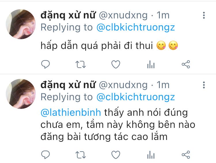This screenshot has height=163, width=216.
Task: Open @clbkichtruongz link in the first tweet
Action: coord(136,28)
